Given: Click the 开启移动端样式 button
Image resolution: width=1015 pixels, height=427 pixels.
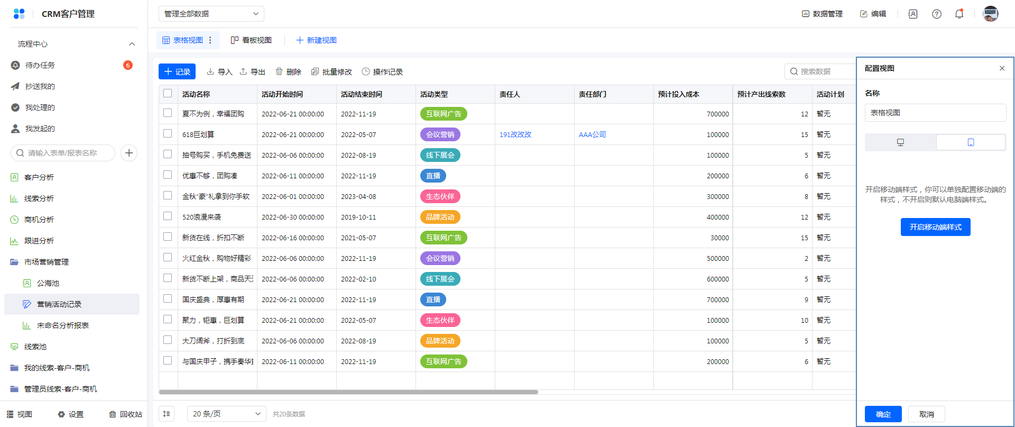Looking at the screenshot, I should 935,227.
